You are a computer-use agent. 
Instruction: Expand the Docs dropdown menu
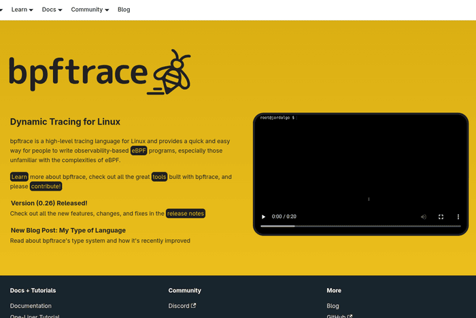(x=52, y=10)
